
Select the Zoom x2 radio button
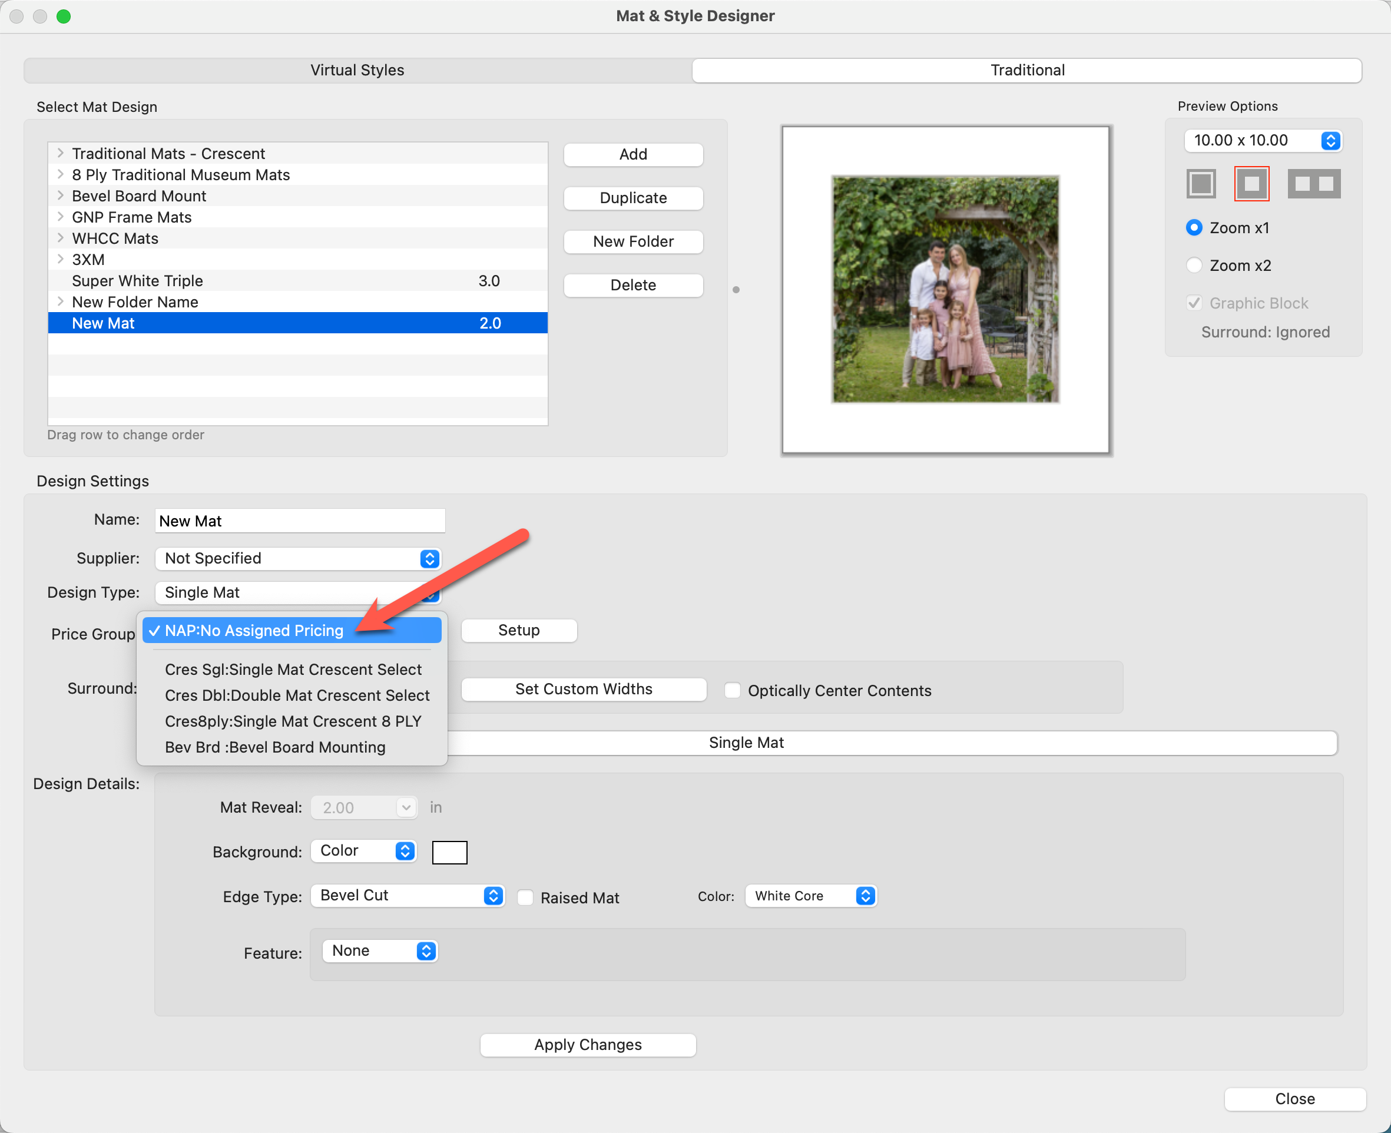tap(1194, 266)
